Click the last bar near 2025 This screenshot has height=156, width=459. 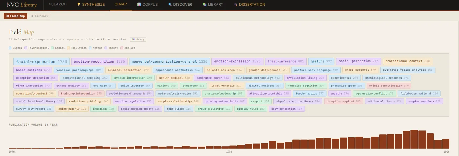(x=446, y=144)
